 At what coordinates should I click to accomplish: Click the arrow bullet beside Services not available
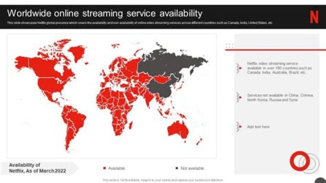[239, 97]
